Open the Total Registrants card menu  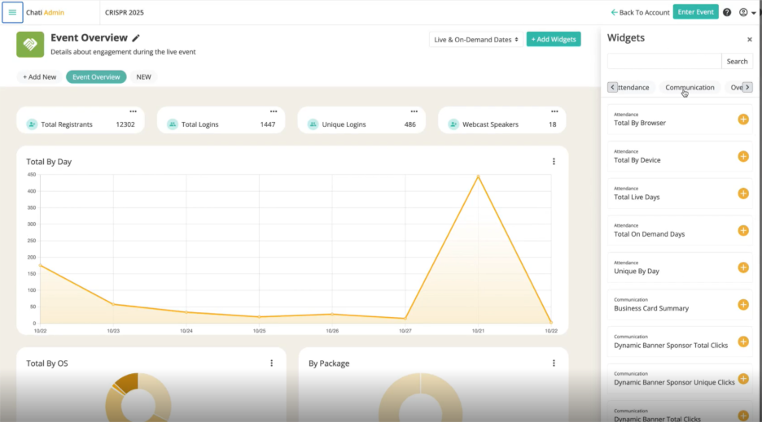point(133,111)
